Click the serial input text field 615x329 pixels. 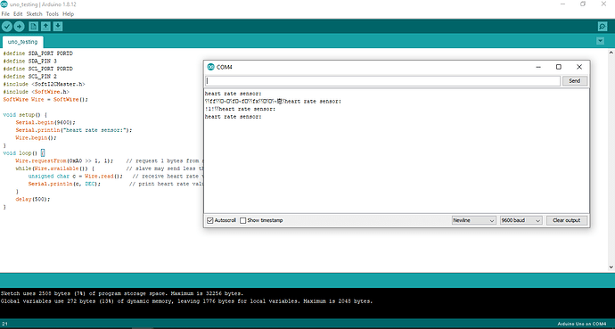tap(382, 81)
